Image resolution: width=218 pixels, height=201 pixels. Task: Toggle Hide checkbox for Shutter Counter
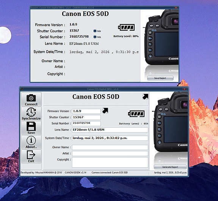tap(95, 31)
